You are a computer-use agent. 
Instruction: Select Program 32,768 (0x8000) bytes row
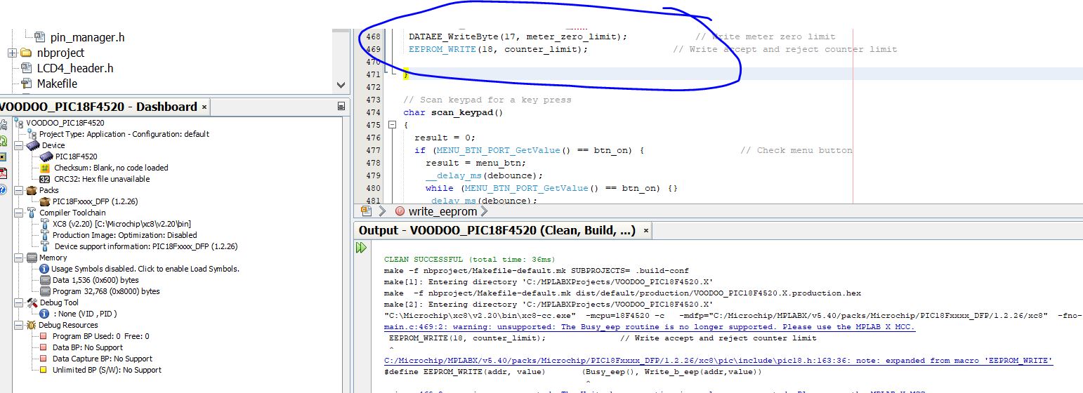point(106,291)
